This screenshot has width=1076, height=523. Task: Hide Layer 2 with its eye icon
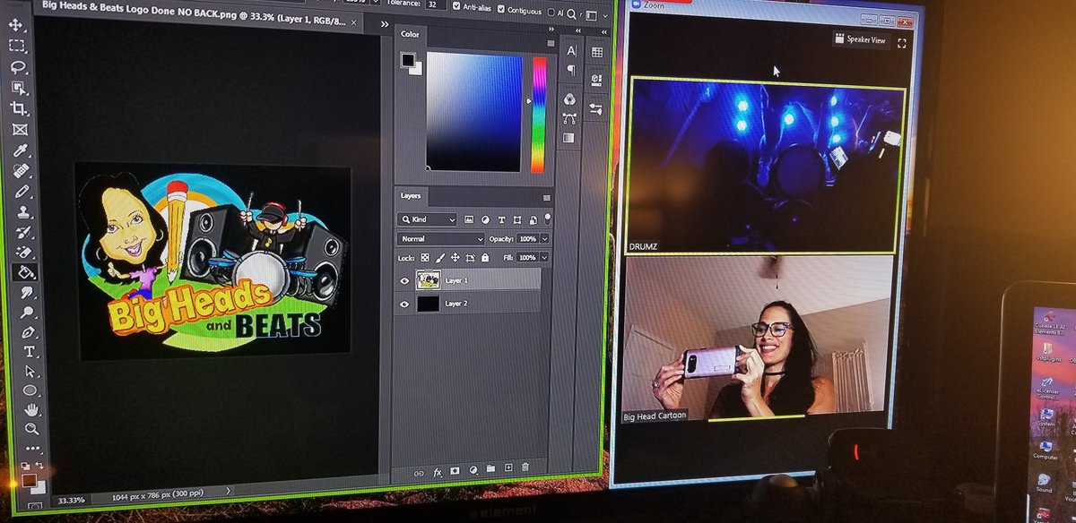point(406,304)
